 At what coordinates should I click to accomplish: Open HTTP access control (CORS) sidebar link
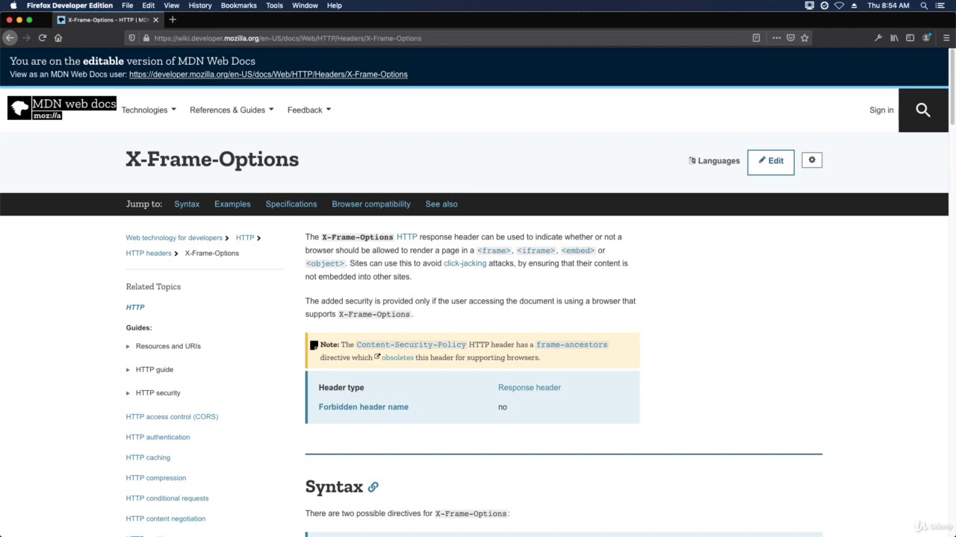[172, 417]
